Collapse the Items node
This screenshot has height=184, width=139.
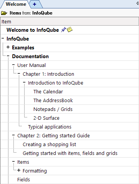pyautogui.click(x=13, y=161)
